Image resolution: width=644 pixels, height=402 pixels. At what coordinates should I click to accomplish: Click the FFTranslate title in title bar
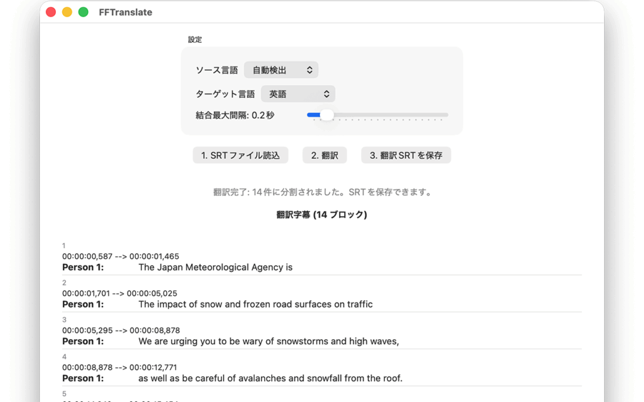125,12
